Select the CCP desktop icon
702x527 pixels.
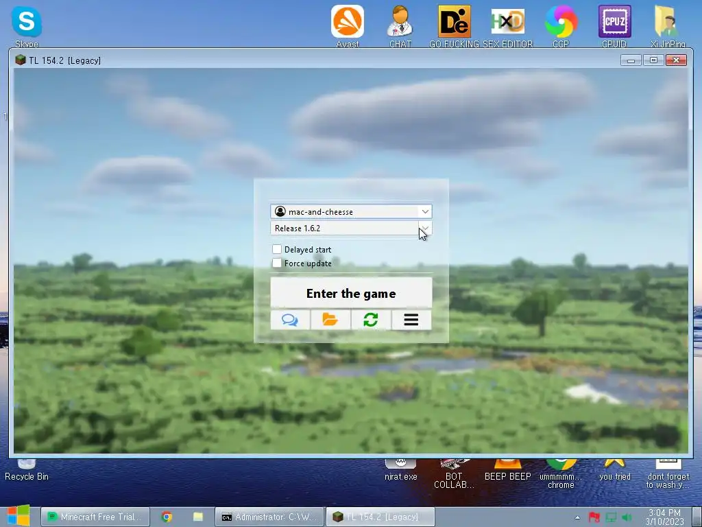pos(561,26)
